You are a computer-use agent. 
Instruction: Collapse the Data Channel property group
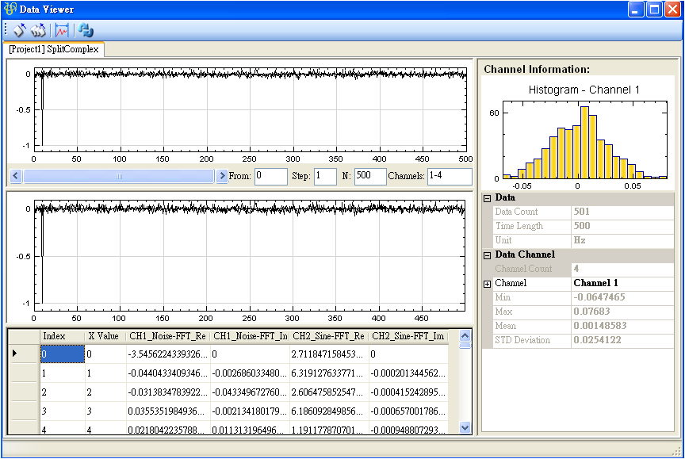pos(488,254)
